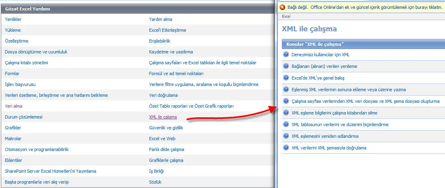Open the XML ile çalışma help link
Viewport: 445px width, 188px height.
(163, 117)
